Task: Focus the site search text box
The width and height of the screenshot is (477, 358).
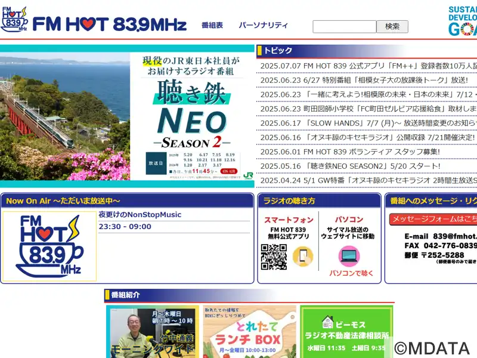Action: [345, 26]
